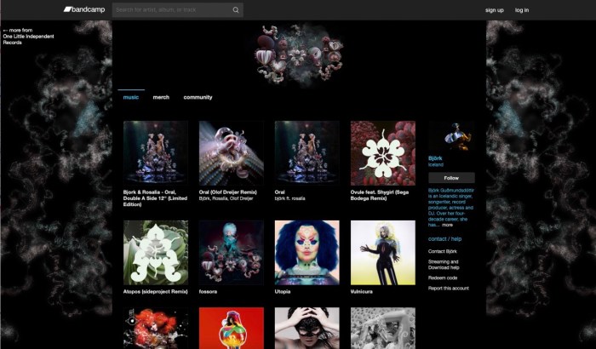This screenshot has width=596, height=349.
Task: Open Streaming and Download help
Action: [x=444, y=265]
